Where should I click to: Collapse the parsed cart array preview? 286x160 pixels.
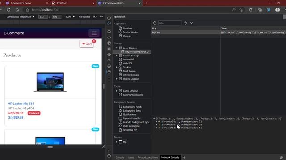click(x=154, y=119)
